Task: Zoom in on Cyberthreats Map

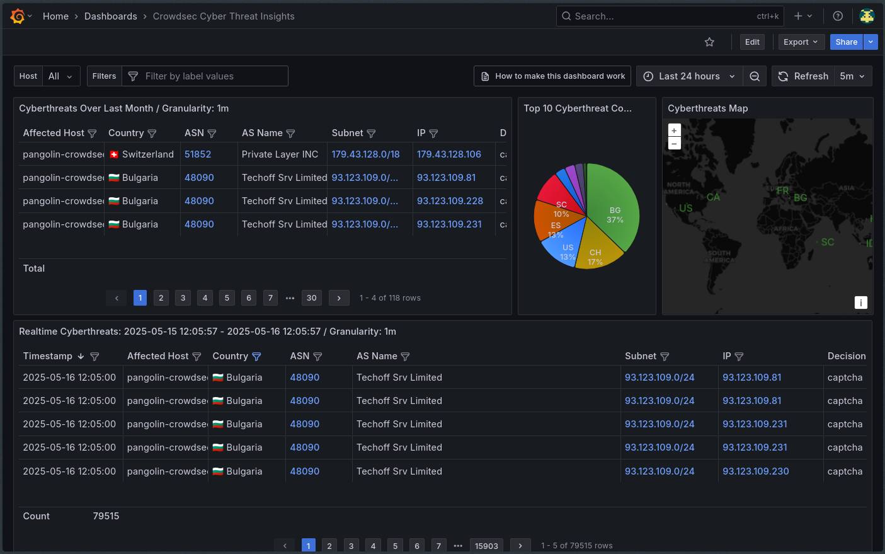Action: [674, 130]
